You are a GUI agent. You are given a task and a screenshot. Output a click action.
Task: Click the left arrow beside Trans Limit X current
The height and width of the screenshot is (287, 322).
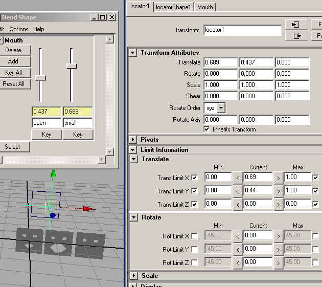[x=237, y=178]
